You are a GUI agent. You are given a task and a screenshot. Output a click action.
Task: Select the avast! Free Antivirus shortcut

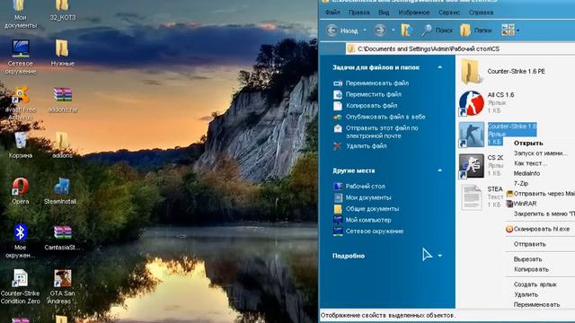[x=21, y=103]
